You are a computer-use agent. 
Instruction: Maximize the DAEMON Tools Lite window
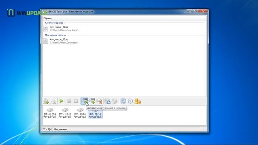tap(195, 11)
